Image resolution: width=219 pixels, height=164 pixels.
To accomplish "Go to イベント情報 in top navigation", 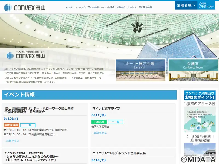I will click(x=108, y=7).
